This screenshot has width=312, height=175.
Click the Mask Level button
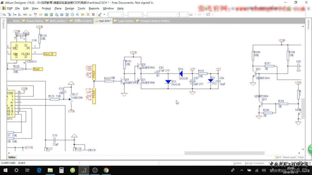point(289,157)
